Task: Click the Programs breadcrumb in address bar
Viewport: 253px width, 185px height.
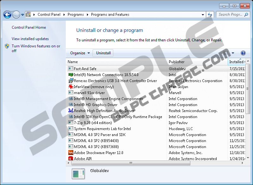Action: (x=76, y=15)
